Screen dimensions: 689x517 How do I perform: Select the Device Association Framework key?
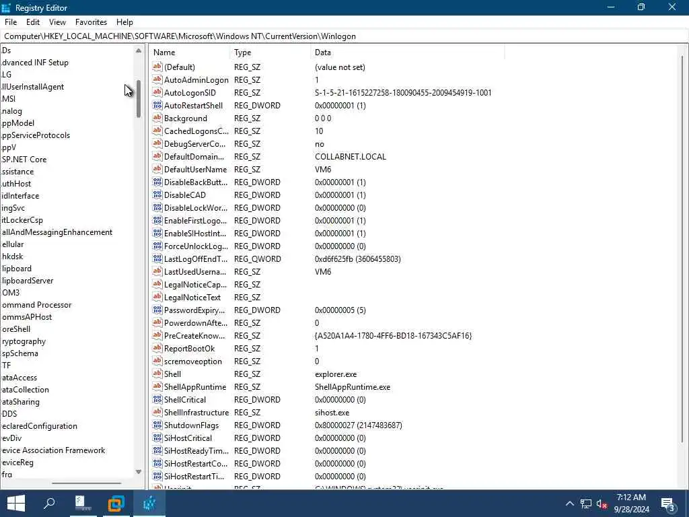tap(53, 450)
